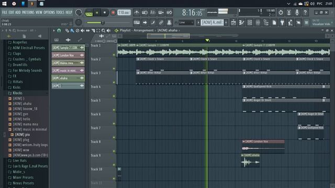
Task: Select the playlist slip tool
Action: (x=88, y=31)
